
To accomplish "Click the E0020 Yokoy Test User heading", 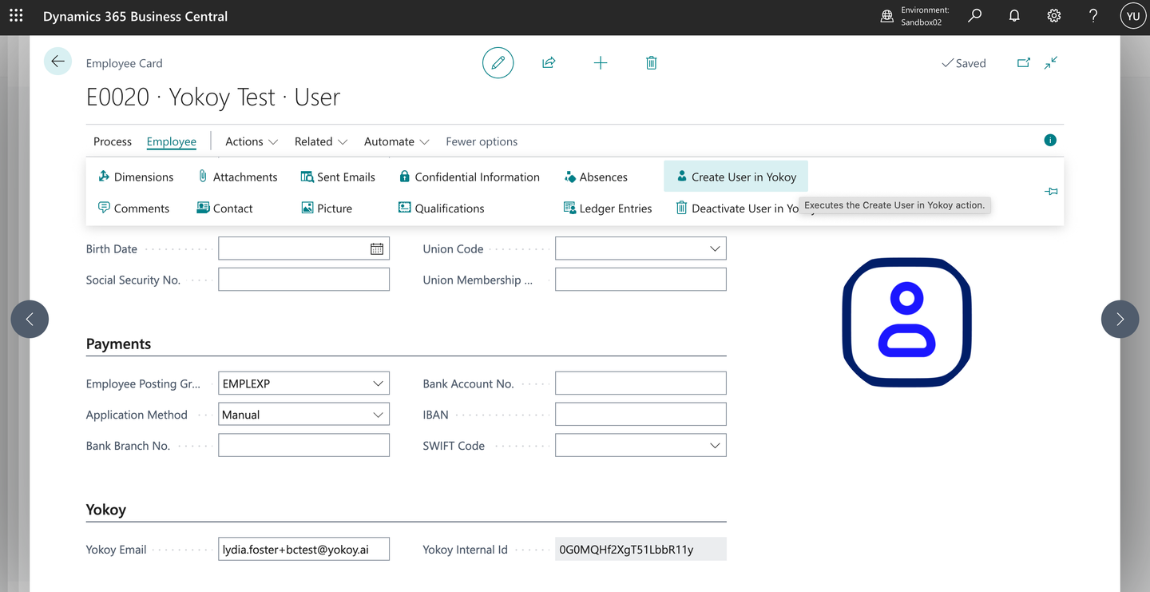I will point(213,97).
